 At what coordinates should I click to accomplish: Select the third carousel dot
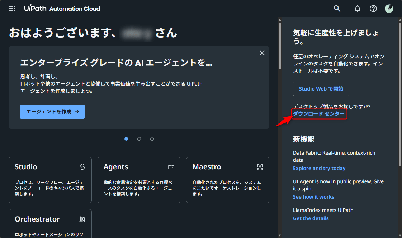point(152,139)
